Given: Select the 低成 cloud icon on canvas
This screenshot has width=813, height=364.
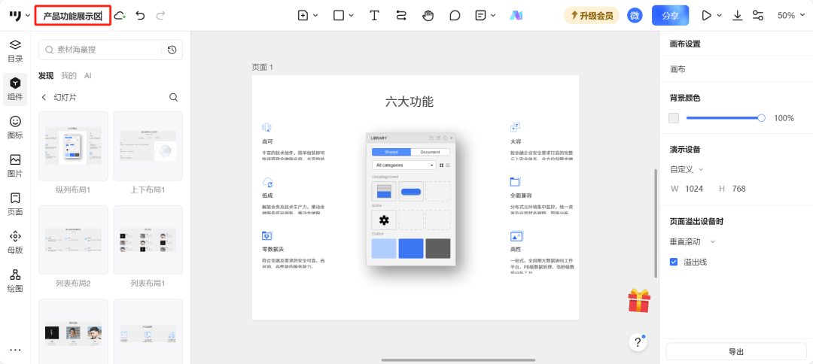Looking at the screenshot, I should coord(267,182).
